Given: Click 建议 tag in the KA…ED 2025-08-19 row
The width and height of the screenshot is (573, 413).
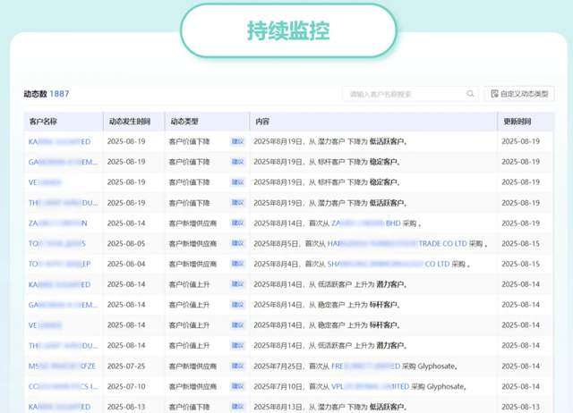Looking at the screenshot, I should [x=237, y=141].
